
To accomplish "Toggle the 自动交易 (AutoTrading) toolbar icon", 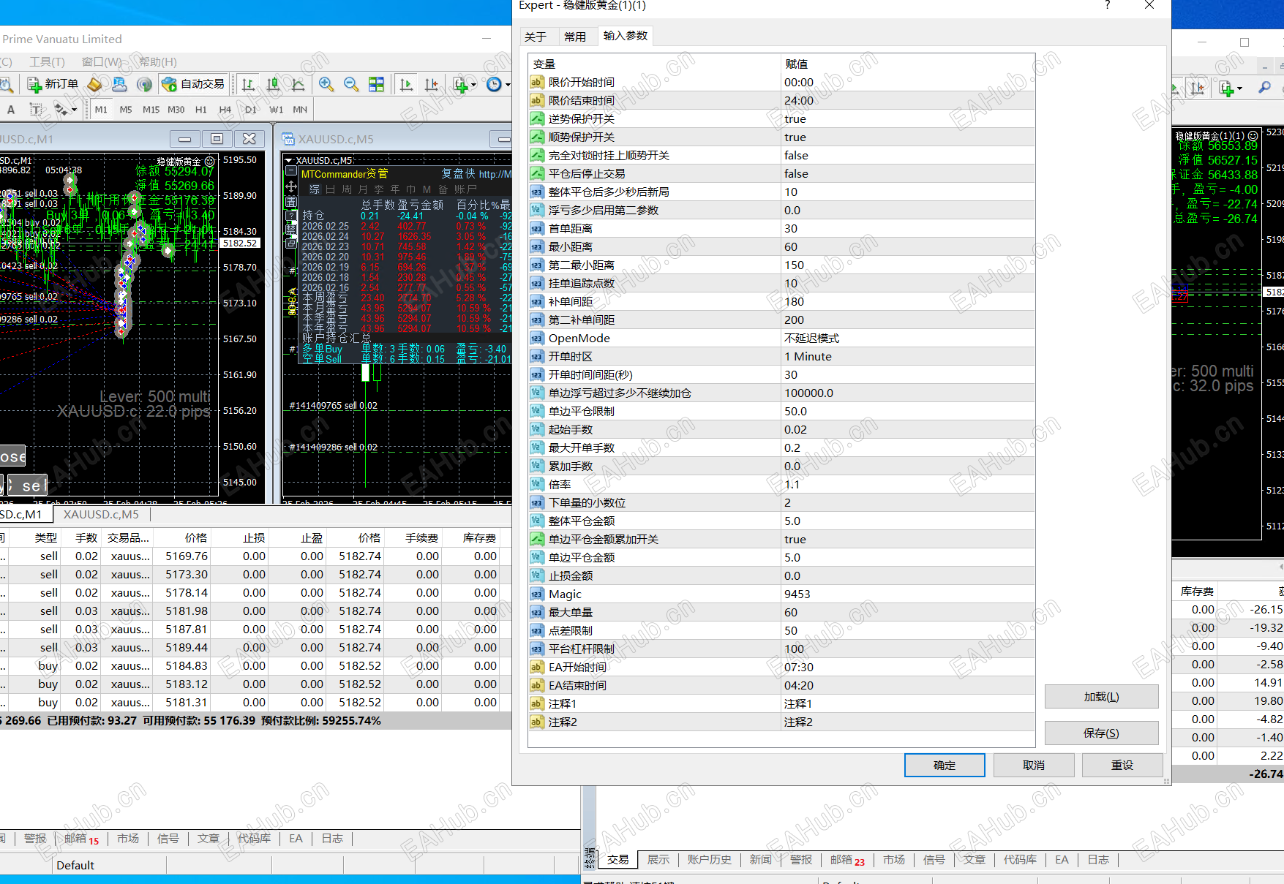I will [x=192, y=83].
